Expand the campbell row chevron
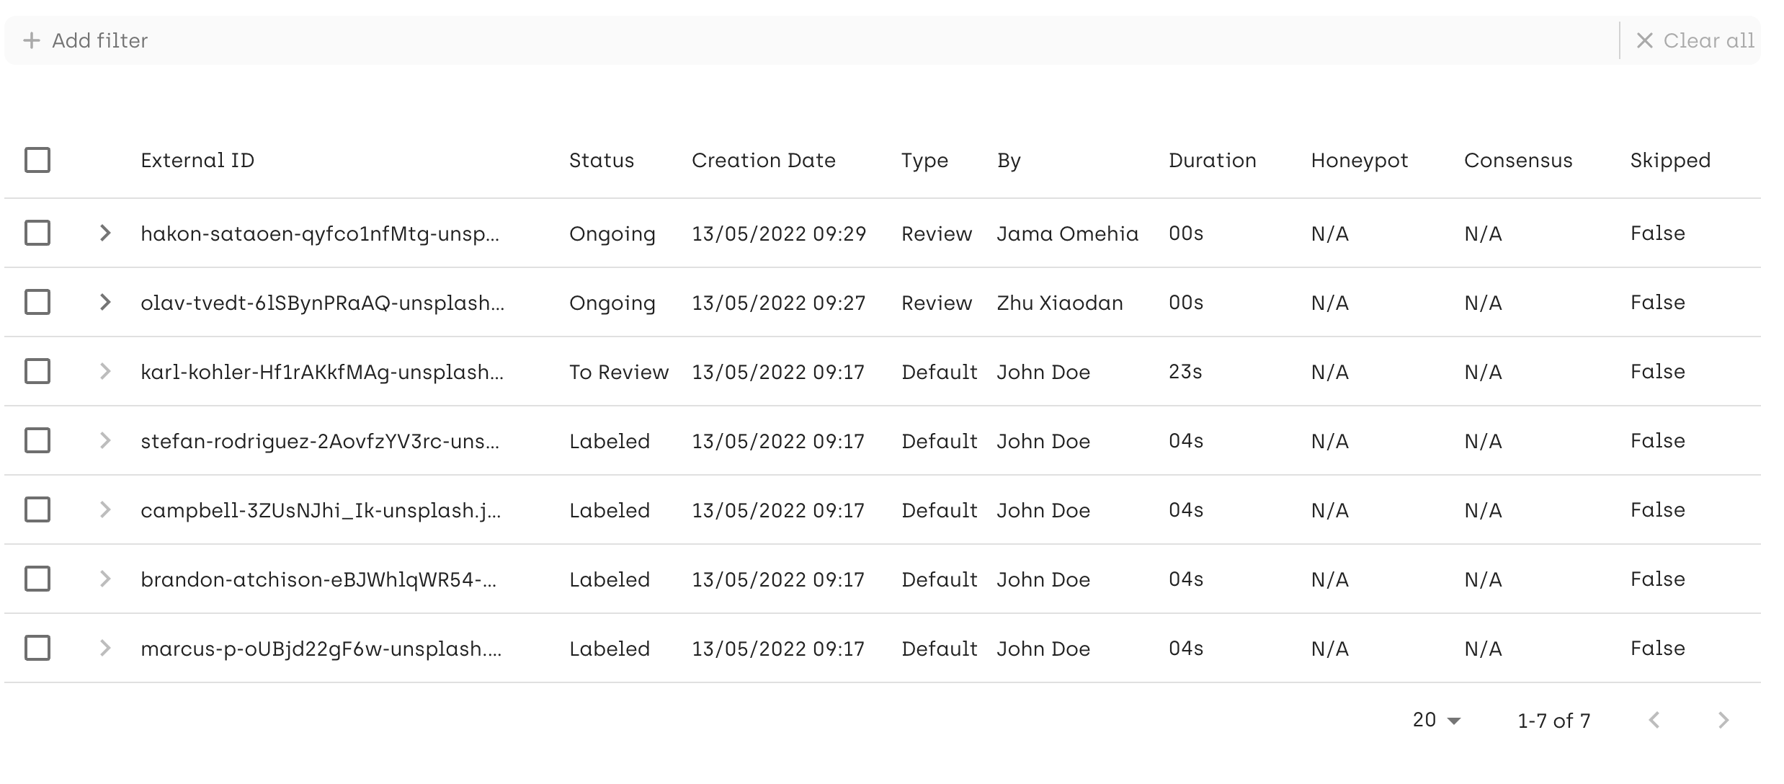 tap(105, 509)
